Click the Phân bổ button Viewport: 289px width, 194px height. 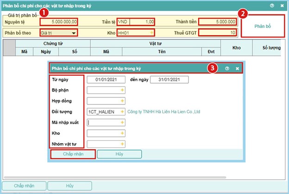(263, 26)
